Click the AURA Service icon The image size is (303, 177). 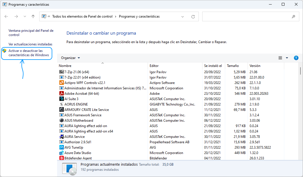(61, 137)
